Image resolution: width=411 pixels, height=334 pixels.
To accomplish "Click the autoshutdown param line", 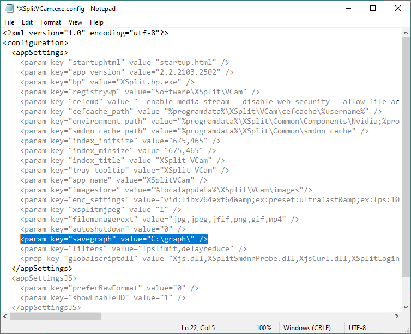I will 103,229.
